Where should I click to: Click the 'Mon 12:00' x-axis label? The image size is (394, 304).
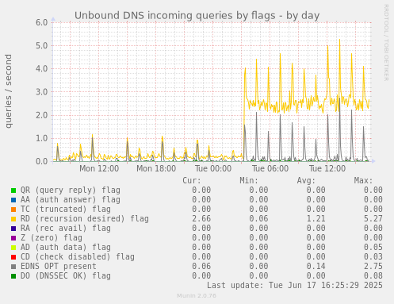click(x=99, y=169)
